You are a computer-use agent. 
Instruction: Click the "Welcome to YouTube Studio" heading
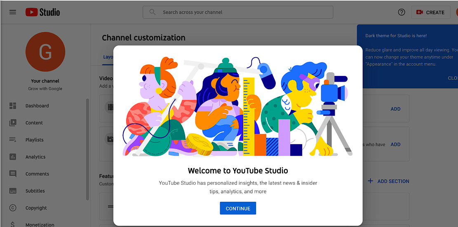tap(238, 170)
